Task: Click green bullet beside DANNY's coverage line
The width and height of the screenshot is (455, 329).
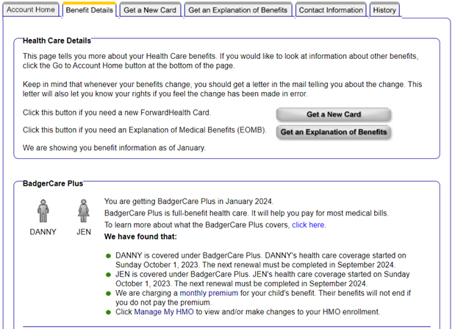Action: click(x=109, y=255)
